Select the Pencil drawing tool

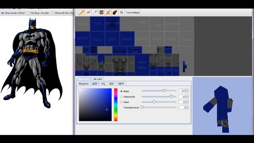pyautogui.click(x=81, y=12)
